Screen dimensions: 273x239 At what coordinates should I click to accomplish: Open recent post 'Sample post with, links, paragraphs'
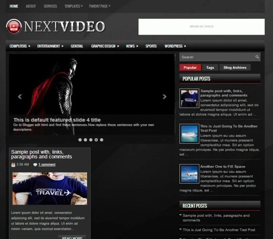coord(216,218)
